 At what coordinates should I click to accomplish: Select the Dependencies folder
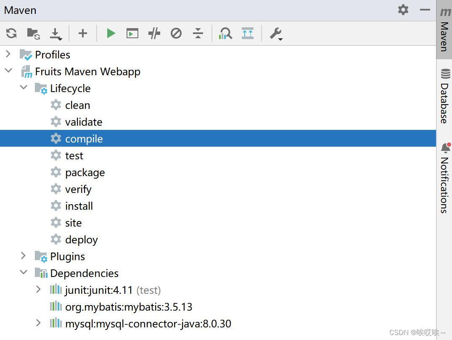(x=84, y=273)
